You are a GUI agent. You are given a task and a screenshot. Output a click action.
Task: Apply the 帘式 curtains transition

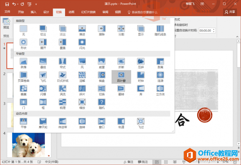63,63
